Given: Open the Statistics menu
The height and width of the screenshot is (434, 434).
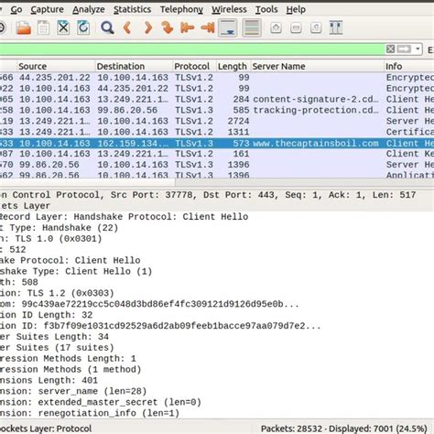Looking at the screenshot, I should [132, 9].
